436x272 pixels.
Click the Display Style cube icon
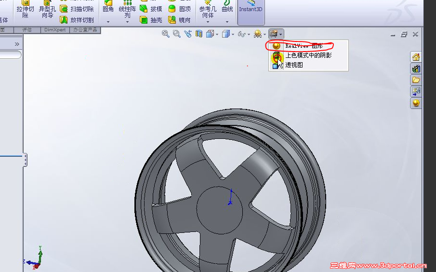226,34
